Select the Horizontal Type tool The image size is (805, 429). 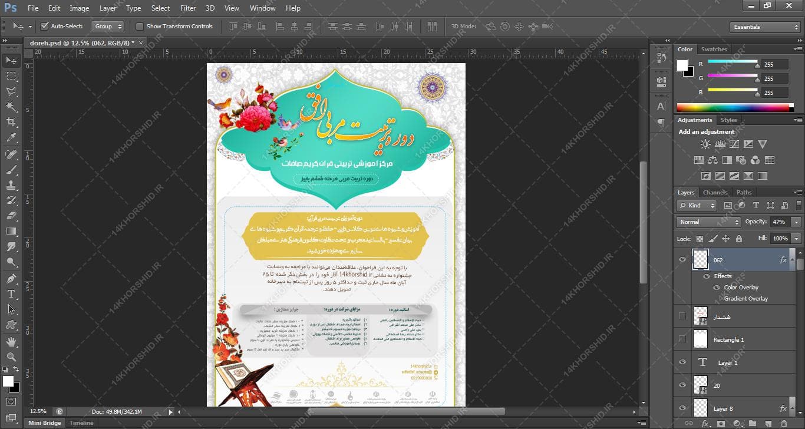click(x=11, y=293)
